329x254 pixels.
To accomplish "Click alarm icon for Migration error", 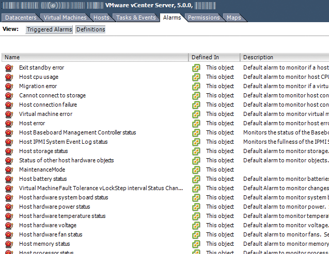I will tap(9, 86).
